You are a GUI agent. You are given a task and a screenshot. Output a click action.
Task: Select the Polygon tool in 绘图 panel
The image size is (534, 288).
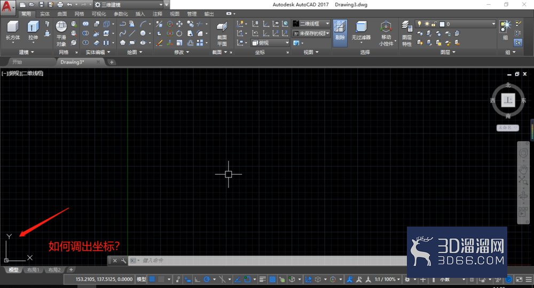point(123,43)
